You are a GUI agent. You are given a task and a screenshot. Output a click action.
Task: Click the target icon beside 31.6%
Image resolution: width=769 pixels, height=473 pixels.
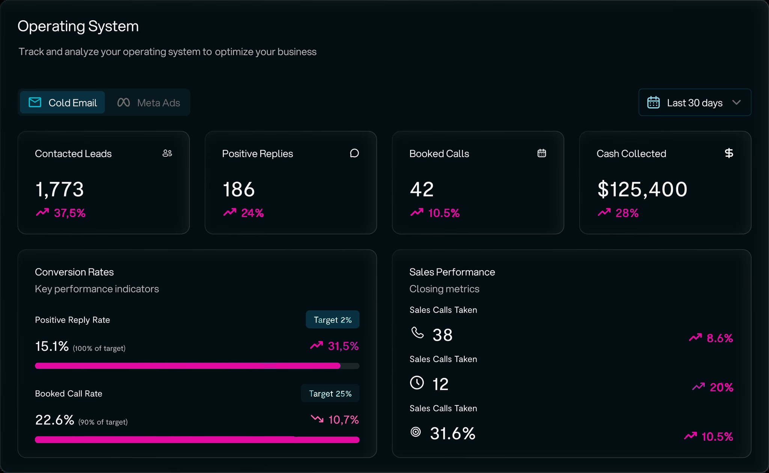point(416,432)
